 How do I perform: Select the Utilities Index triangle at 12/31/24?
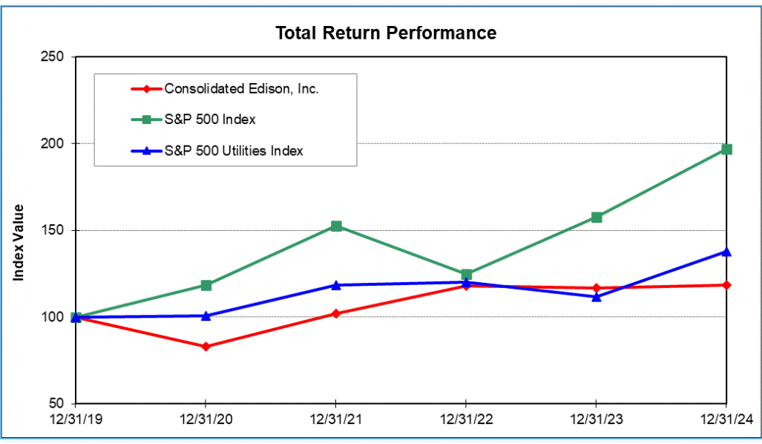tap(726, 252)
